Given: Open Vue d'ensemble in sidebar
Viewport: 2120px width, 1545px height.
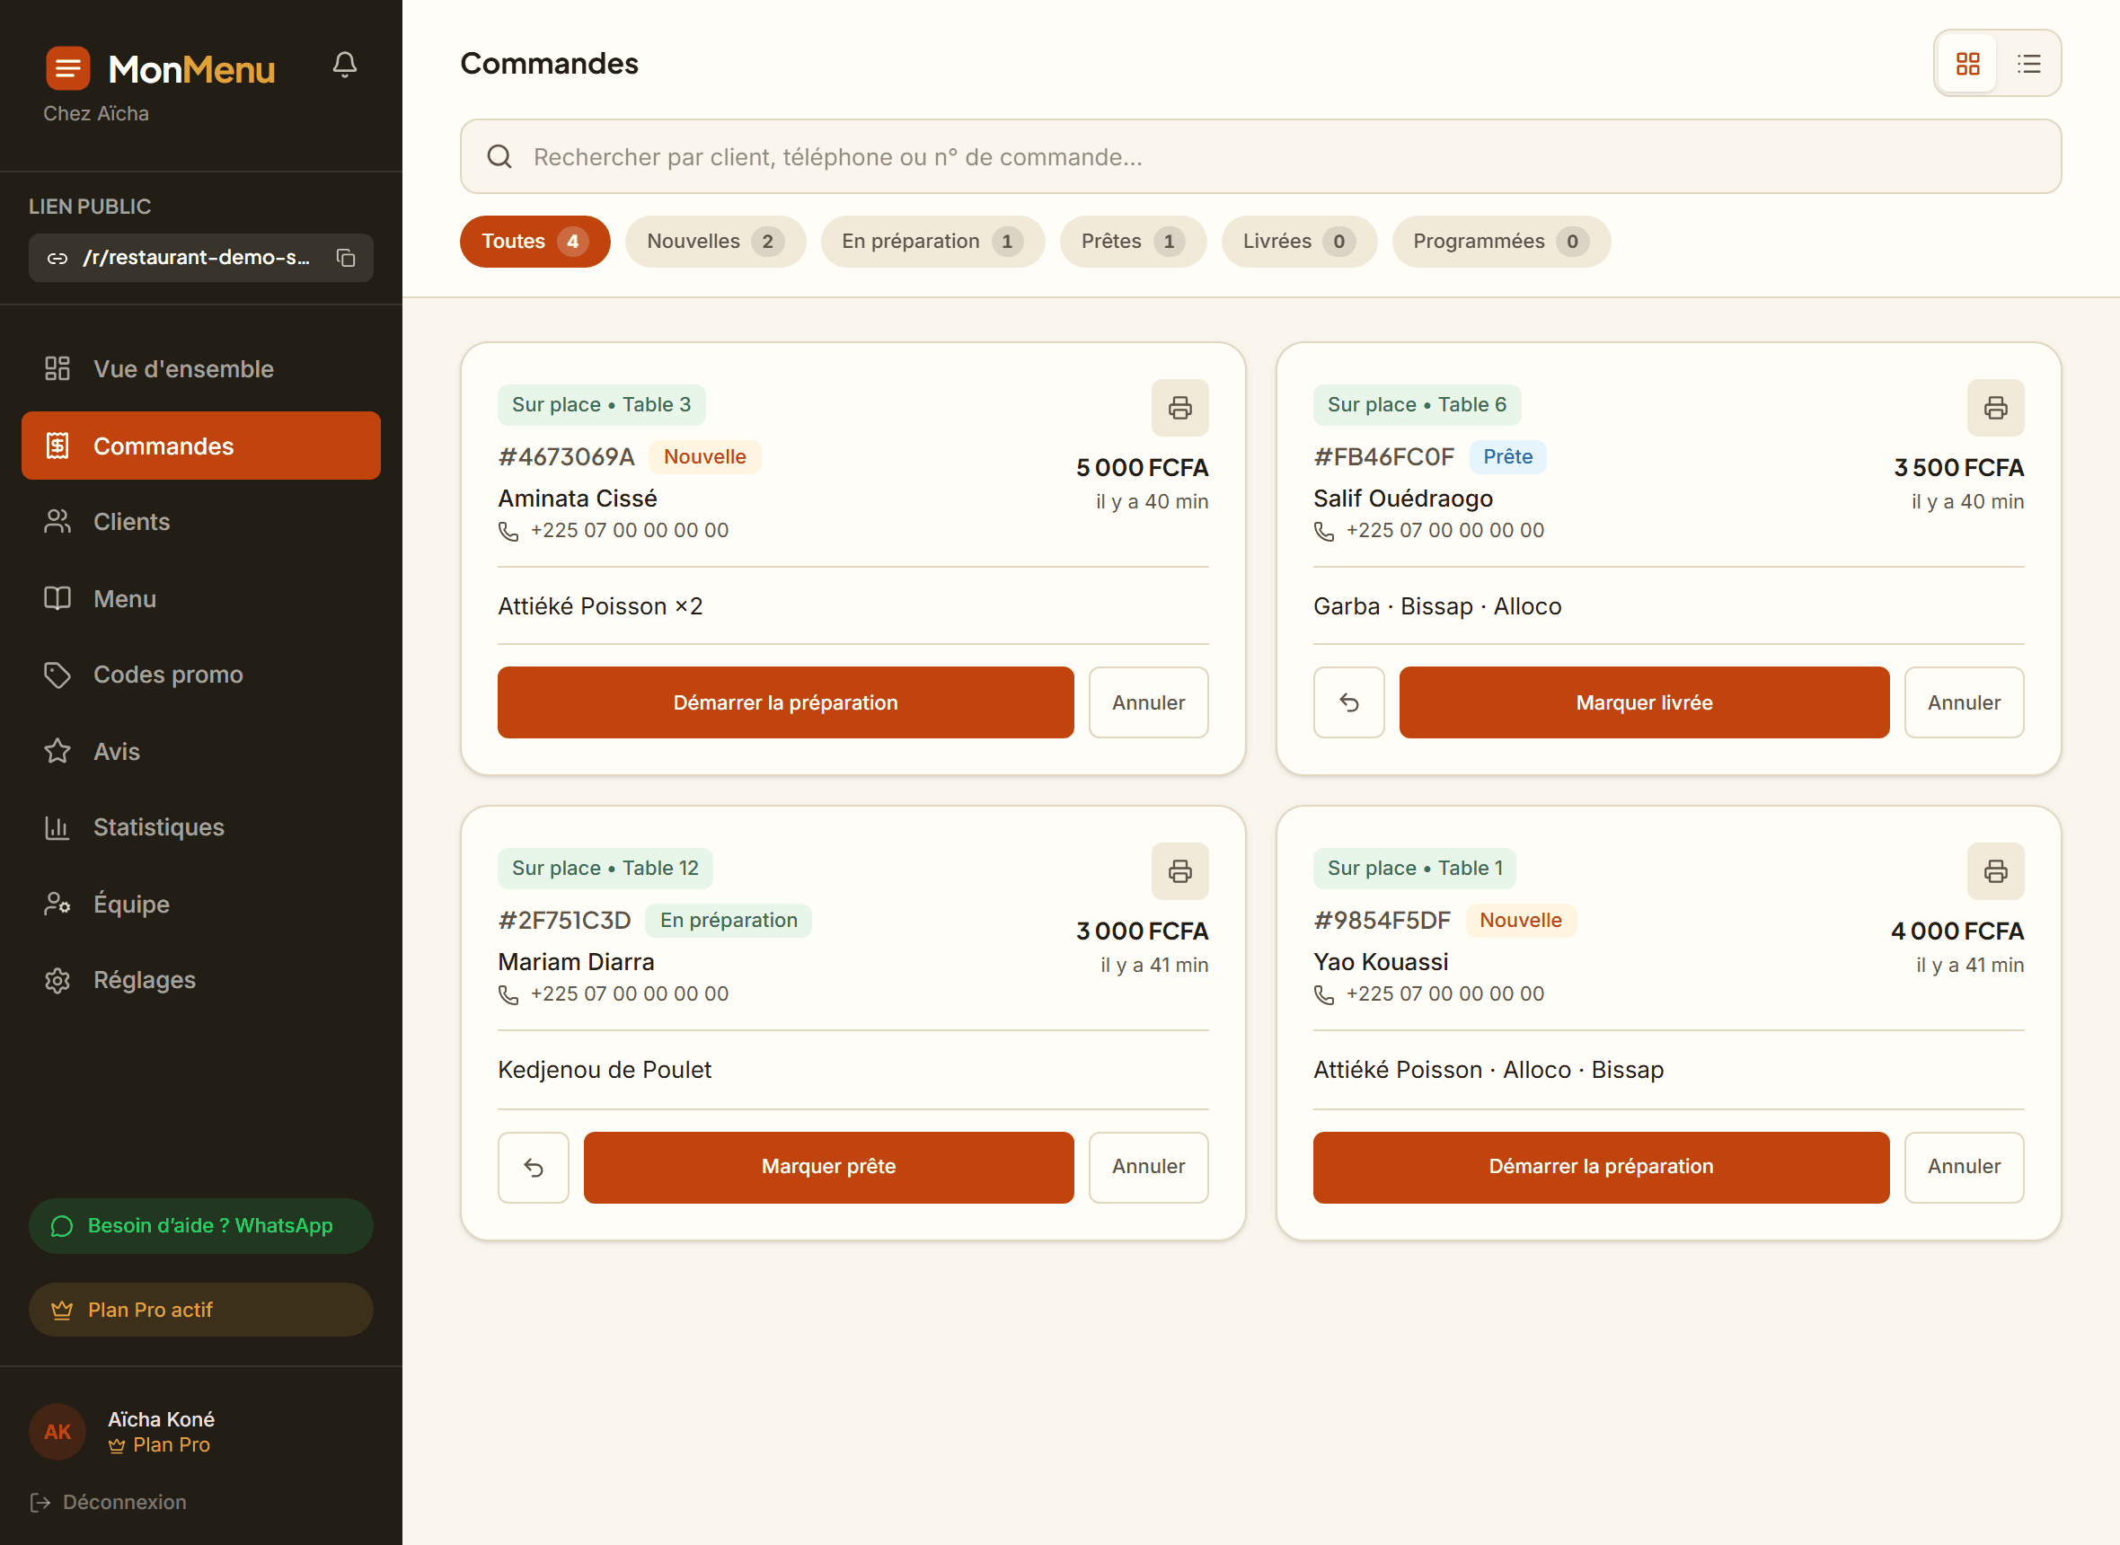Looking at the screenshot, I should (200, 368).
